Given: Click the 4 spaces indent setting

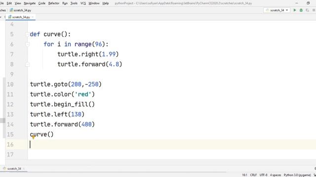Looking at the screenshot, I should [x=276, y=175].
